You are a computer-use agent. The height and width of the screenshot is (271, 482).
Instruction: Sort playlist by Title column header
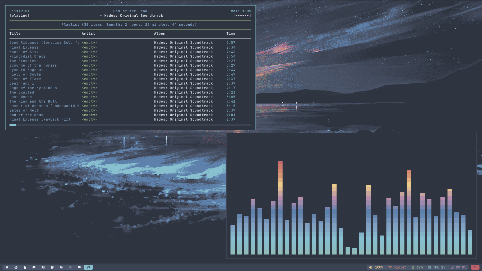tap(15, 34)
